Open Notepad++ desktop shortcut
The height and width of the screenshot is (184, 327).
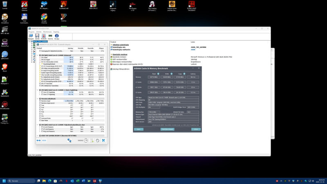tap(4, 80)
